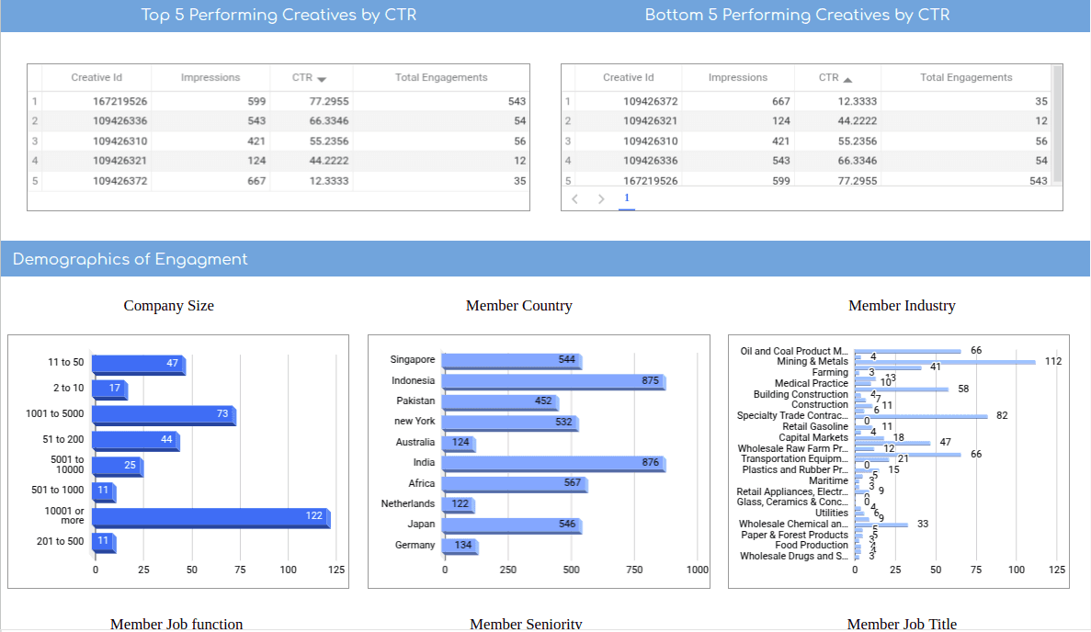Click the 'Member Industry' chart title
This screenshot has width=1091, height=632.
click(x=902, y=306)
